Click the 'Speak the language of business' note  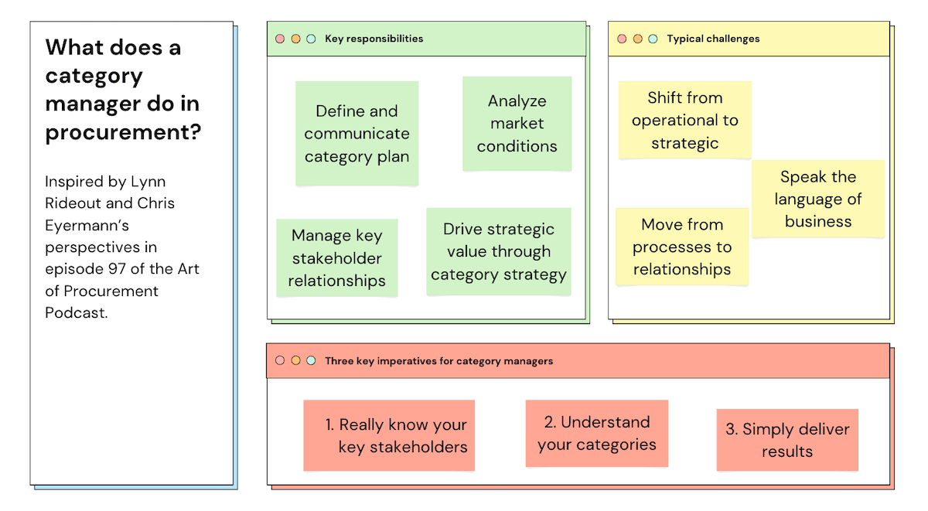818,199
